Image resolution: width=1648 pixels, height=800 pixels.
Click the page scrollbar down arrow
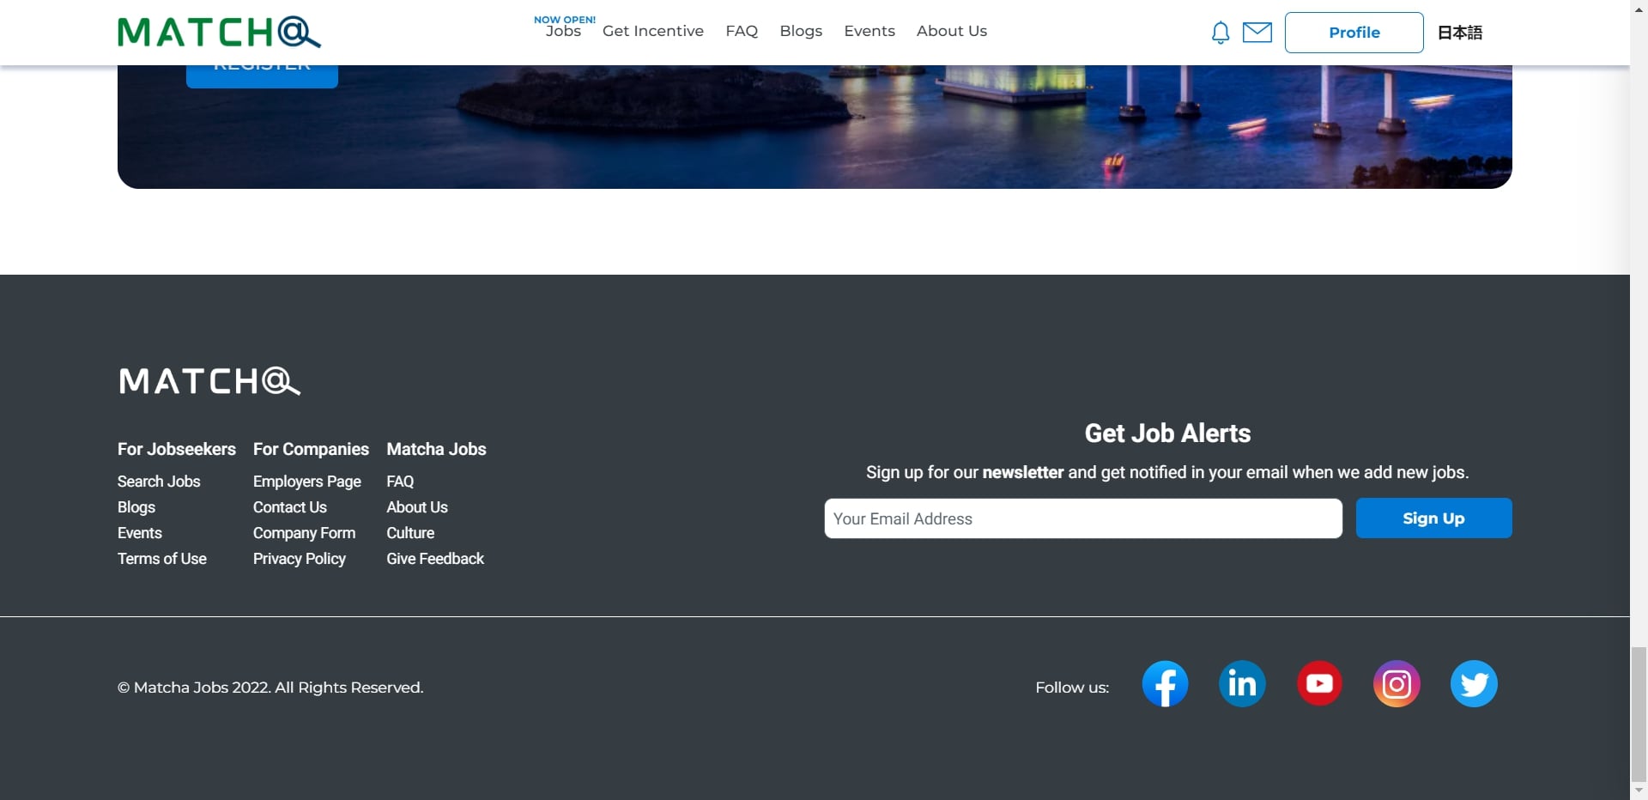[x=1639, y=791]
